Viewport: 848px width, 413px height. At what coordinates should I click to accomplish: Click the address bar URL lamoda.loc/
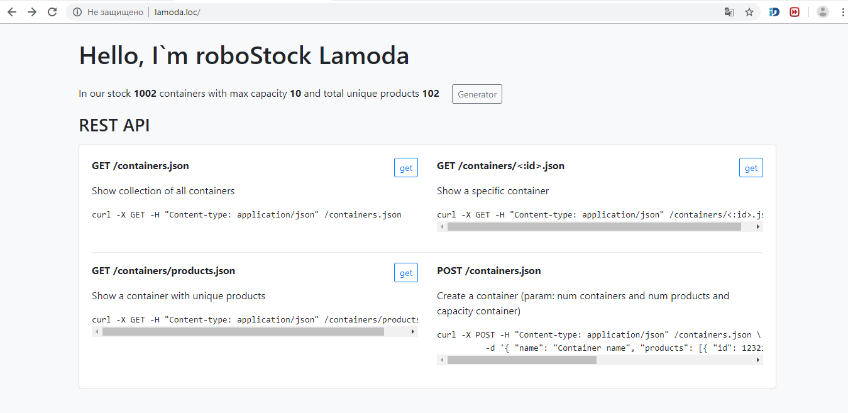click(x=177, y=12)
